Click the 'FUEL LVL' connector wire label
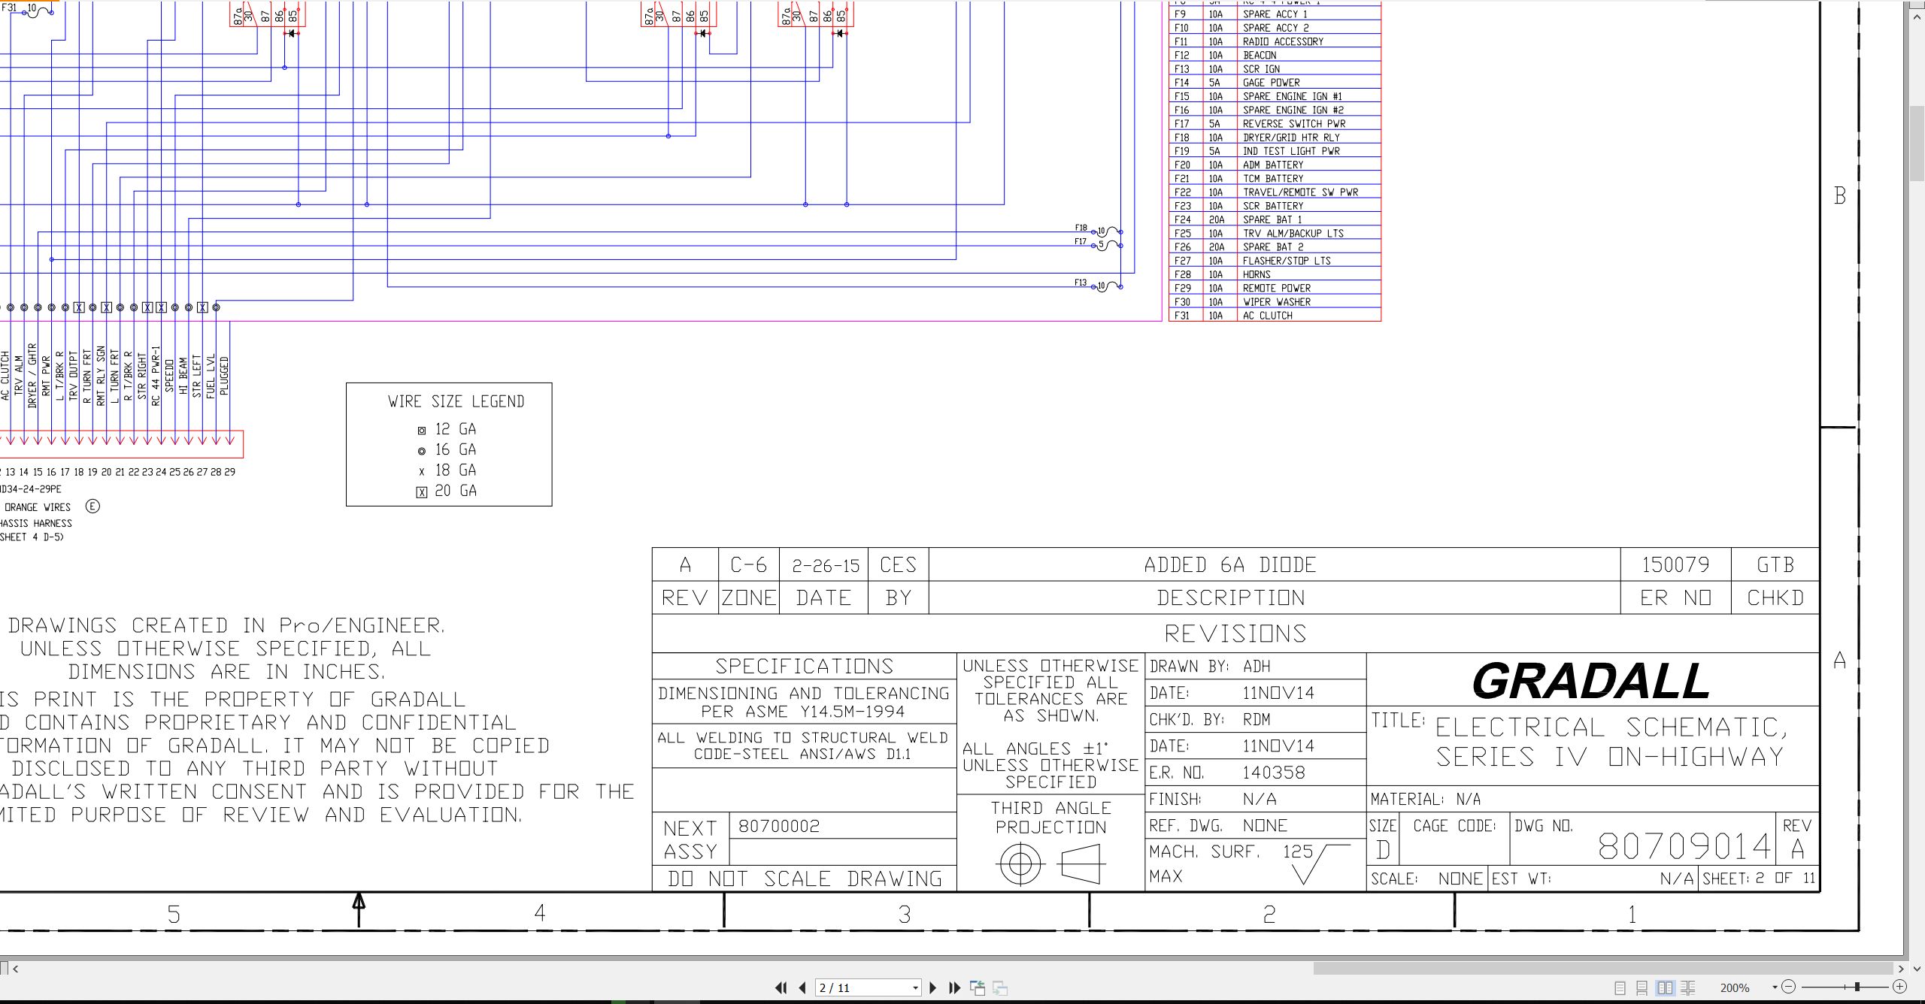1925x1004 pixels. pyautogui.click(x=211, y=376)
